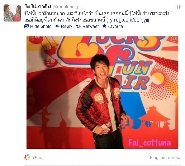
Task: Click the YFrog colorful logo icon
Action: click(x=27, y=157)
